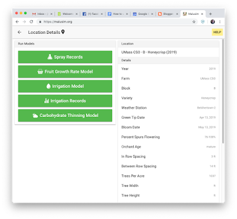Close the Gmail Inbox tab
Viewport: 237px width, 219px height.
(52, 14)
